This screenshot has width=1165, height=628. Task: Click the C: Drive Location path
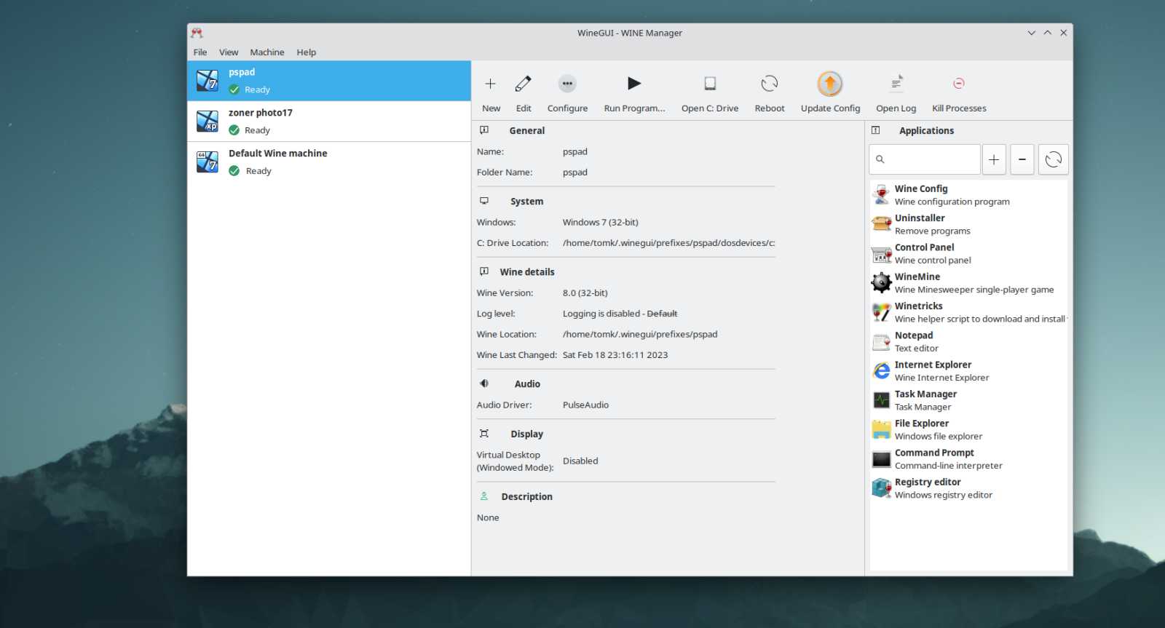point(668,243)
